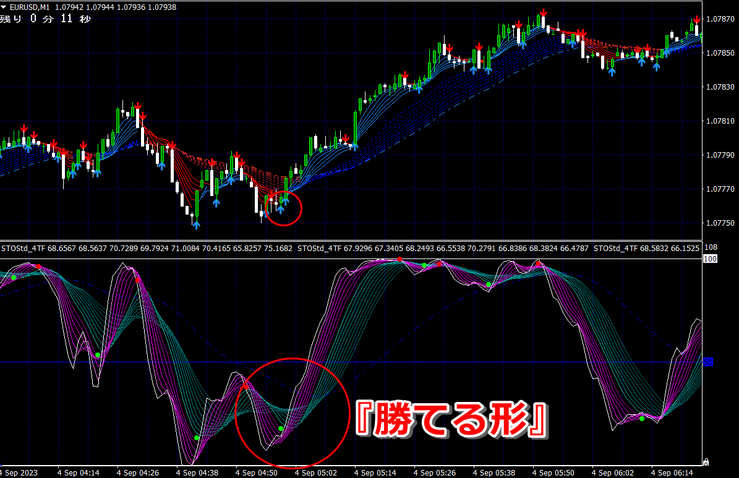Click the 1.07870 price scale label

coord(720,19)
